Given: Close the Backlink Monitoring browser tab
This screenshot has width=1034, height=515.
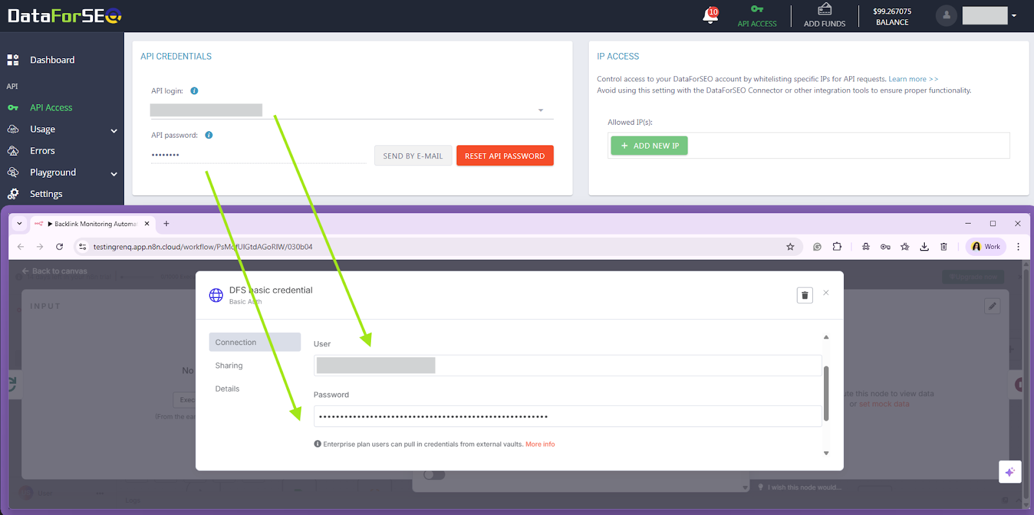Looking at the screenshot, I should [x=147, y=224].
